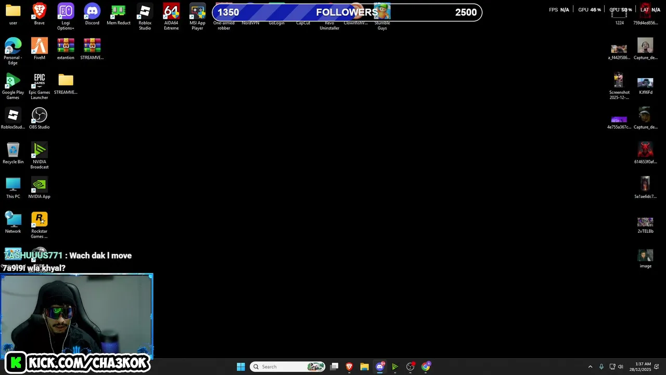Launch FiveM from the desktop
This screenshot has height=375, width=666.
coord(40,48)
